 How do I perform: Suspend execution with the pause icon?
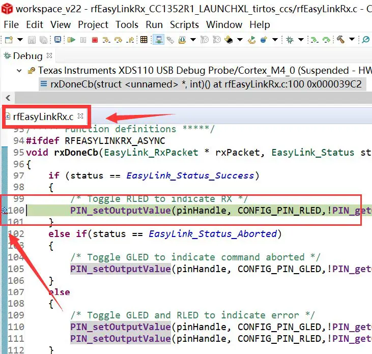click(x=83, y=40)
